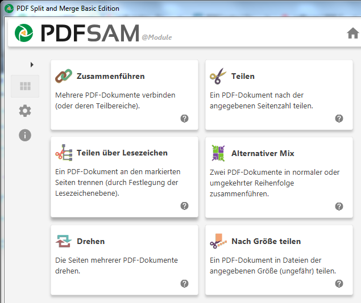Click the Drehen rotate icon
The height and width of the screenshot is (303, 361).
coord(64,241)
